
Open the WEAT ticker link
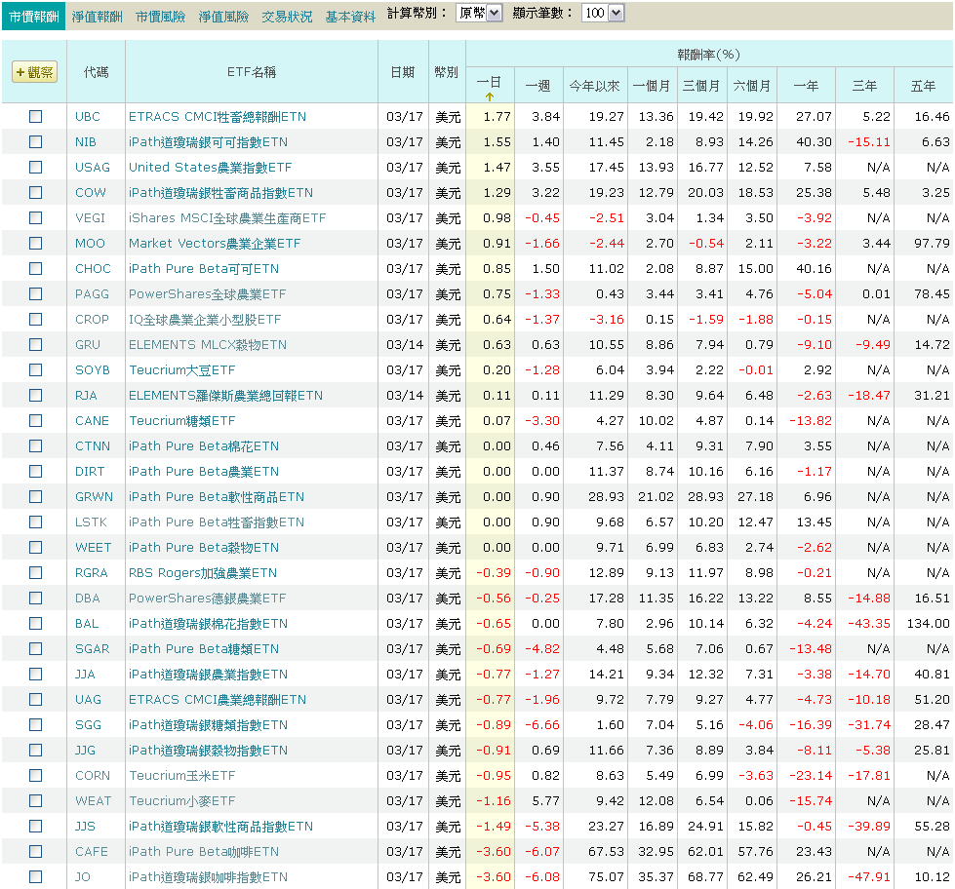pyautogui.click(x=94, y=800)
